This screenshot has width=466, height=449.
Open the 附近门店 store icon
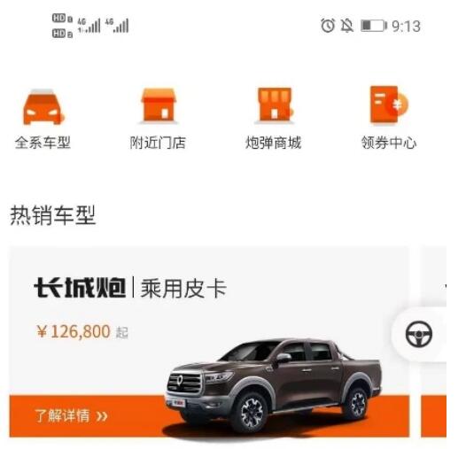158,105
